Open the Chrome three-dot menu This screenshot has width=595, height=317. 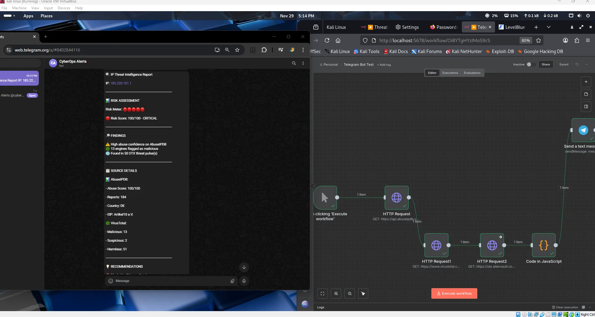[x=303, y=50]
